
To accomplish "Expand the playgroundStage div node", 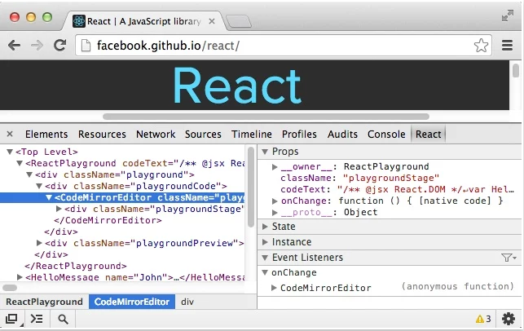I will 59,209.
